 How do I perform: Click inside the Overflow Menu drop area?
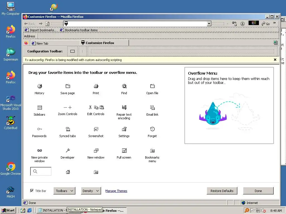(x=229, y=106)
